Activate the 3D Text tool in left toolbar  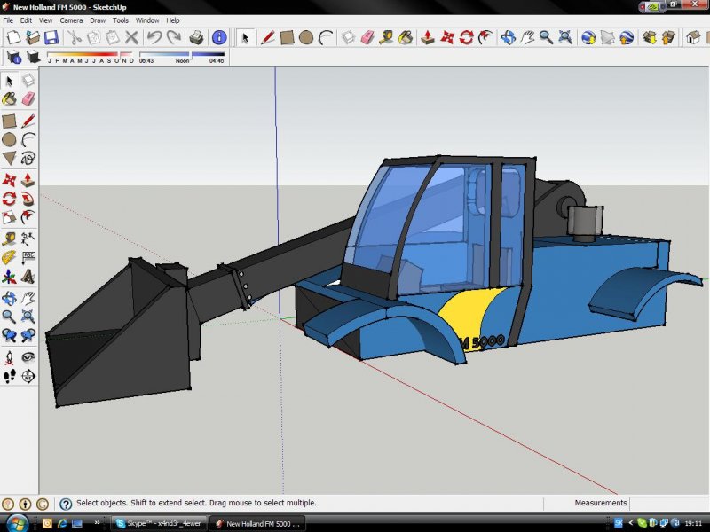click(28, 276)
